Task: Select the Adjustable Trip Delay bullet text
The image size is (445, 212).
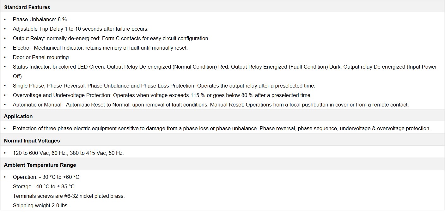Action: click(x=81, y=29)
